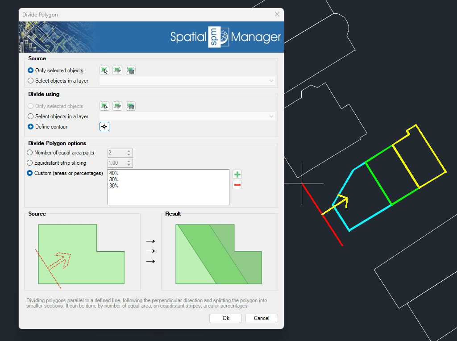Choose Divide using Select objects in a layer

(x=58, y=116)
